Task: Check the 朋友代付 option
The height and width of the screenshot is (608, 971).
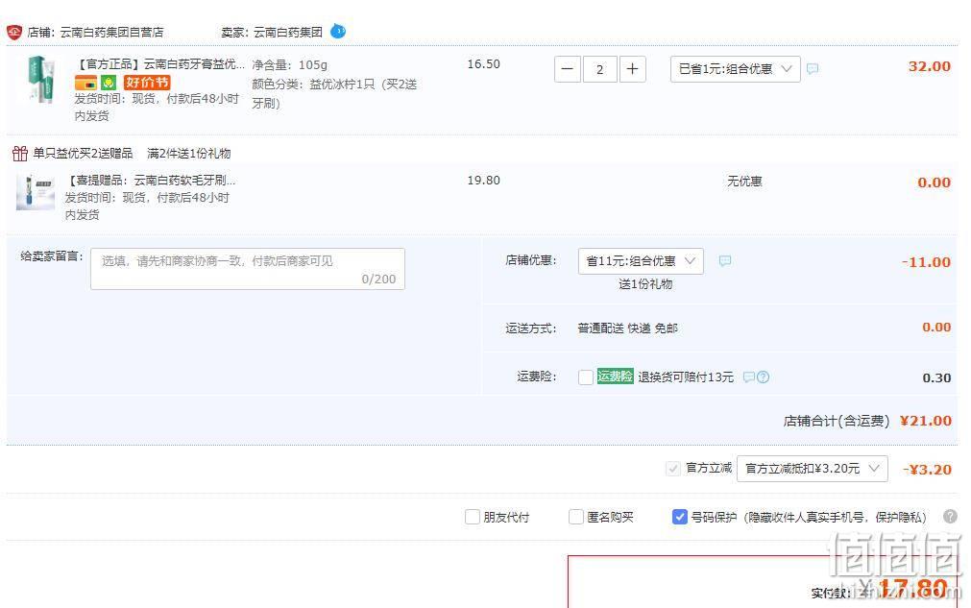Action: point(473,517)
